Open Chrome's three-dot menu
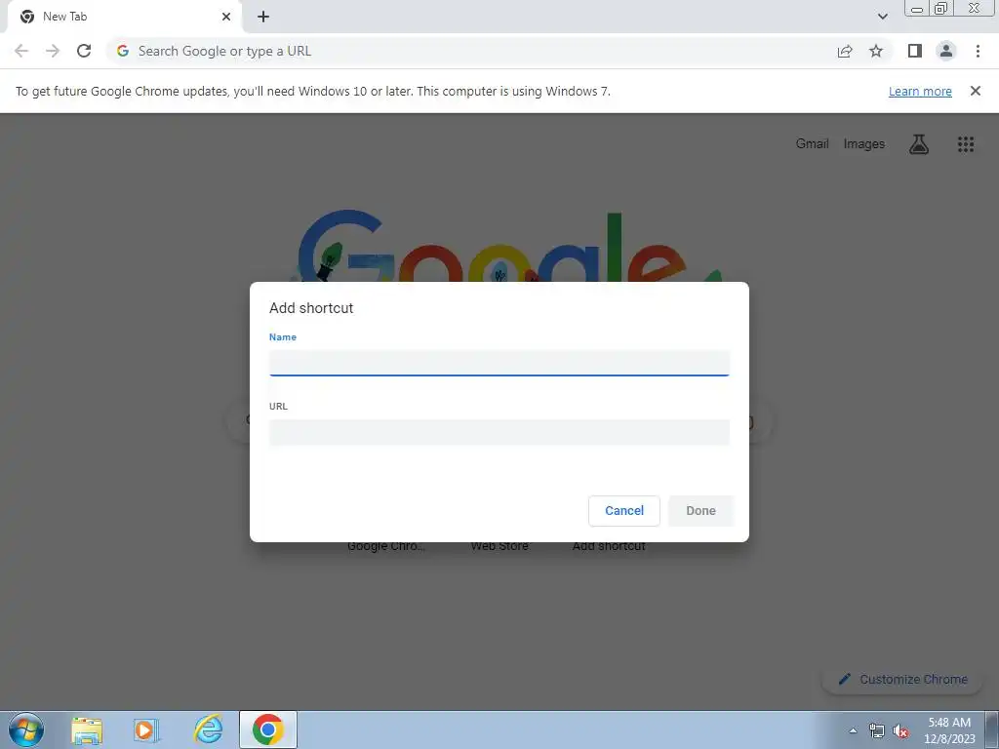This screenshot has height=749, width=999. pyautogui.click(x=978, y=51)
